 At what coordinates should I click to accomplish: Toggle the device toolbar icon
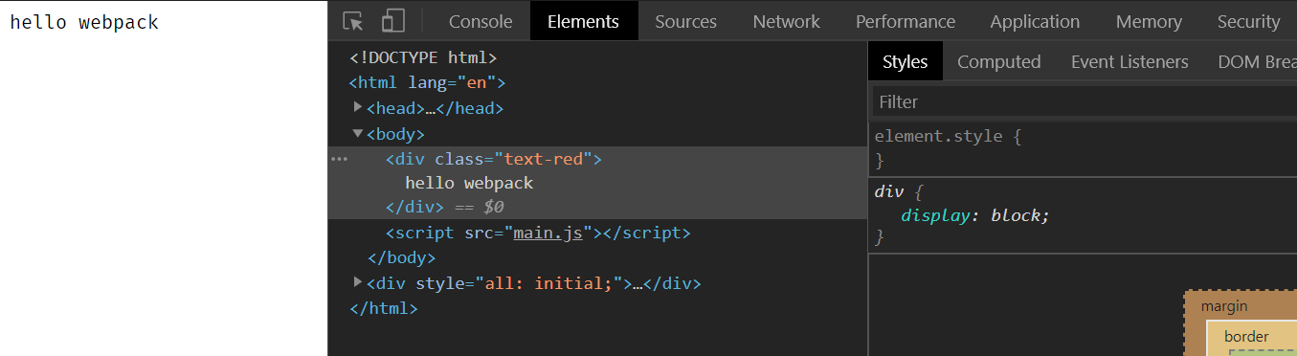pos(392,21)
